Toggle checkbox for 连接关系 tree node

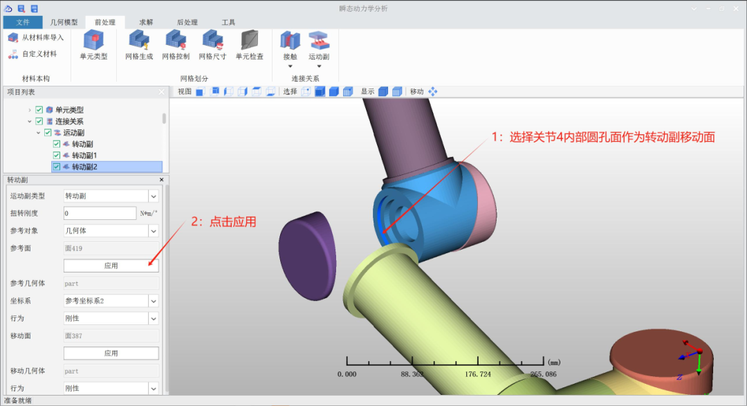pyautogui.click(x=39, y=121)
